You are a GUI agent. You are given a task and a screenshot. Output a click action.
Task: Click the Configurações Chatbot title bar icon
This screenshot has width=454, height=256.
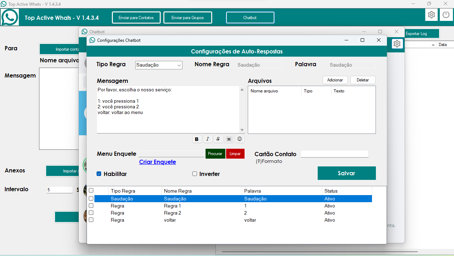[x=92, y=40]
